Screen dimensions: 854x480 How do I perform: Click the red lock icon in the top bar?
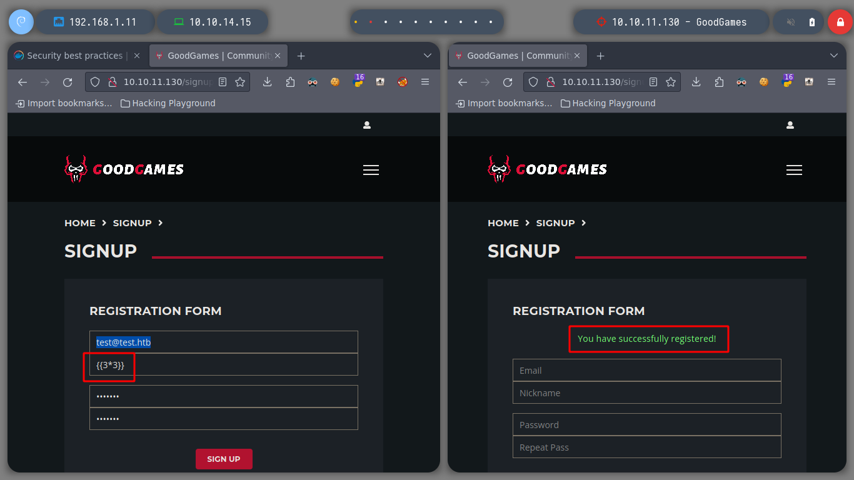tap(840, 22)
